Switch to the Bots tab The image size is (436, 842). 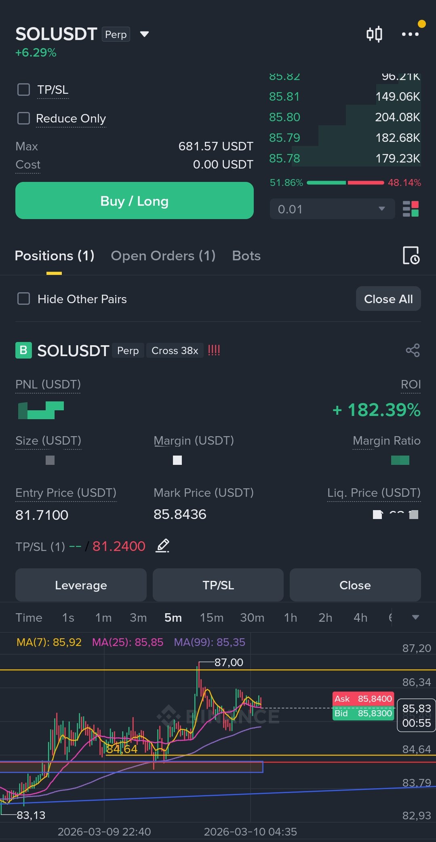(246, 256)
